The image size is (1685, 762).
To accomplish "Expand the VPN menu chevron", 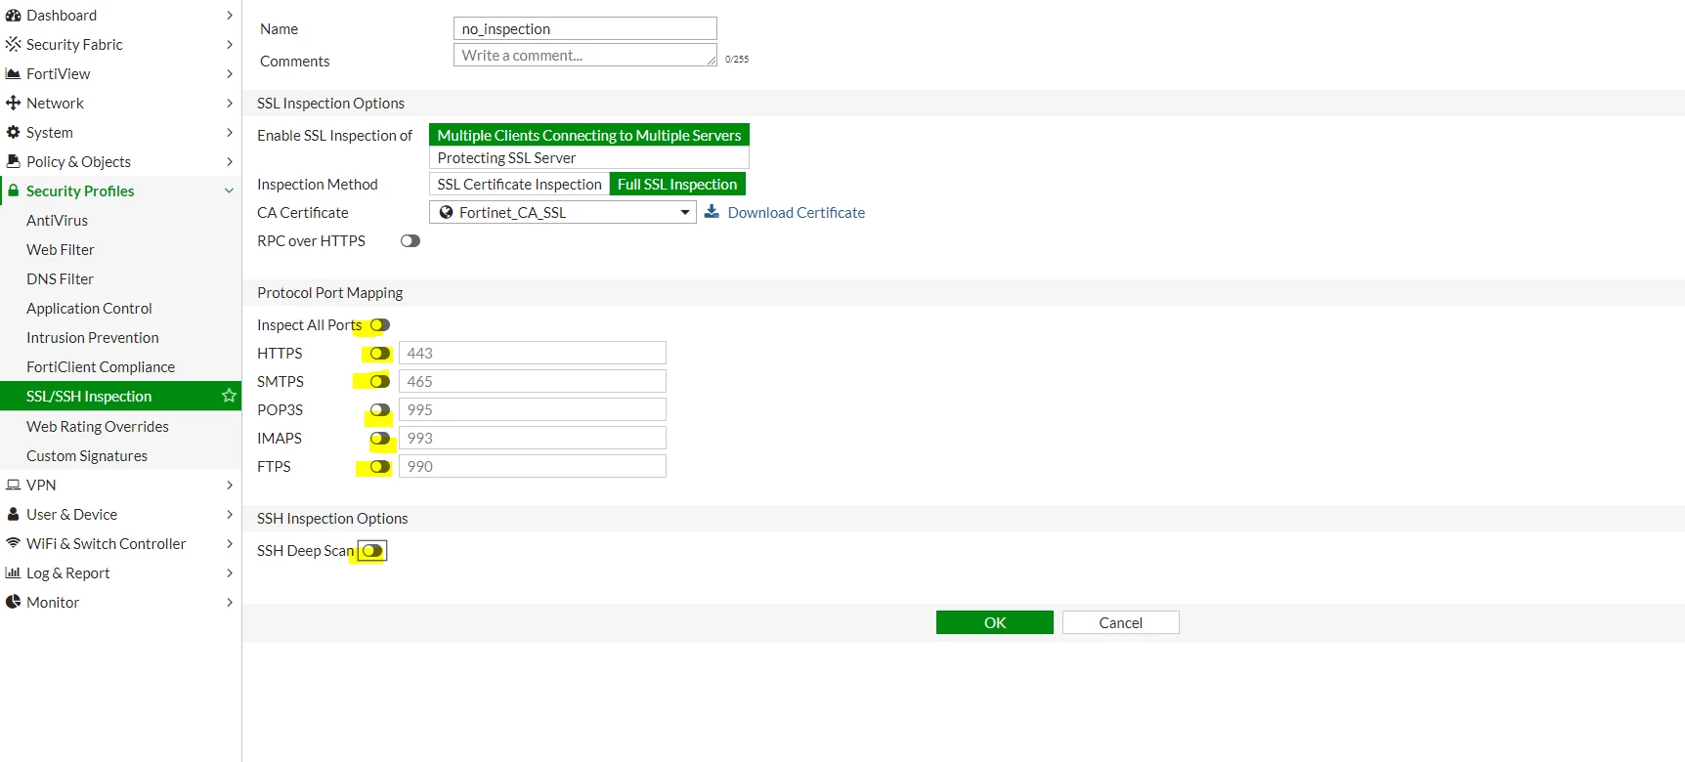I will (x=230, y=486).
